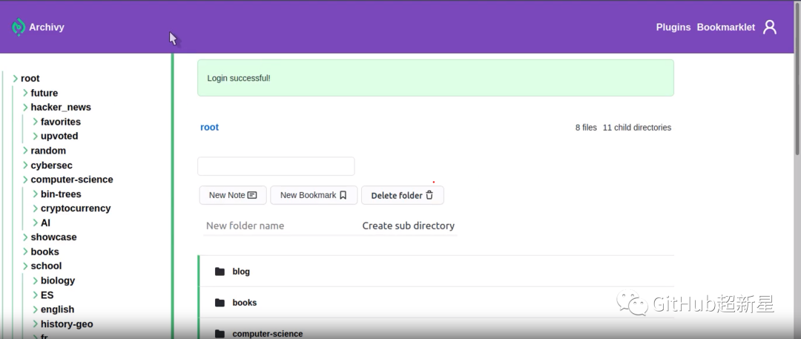The height and width of the screenshot is (339, 801).
Task: Select upvoted in the sidebar tree
Action: [59, 136]
